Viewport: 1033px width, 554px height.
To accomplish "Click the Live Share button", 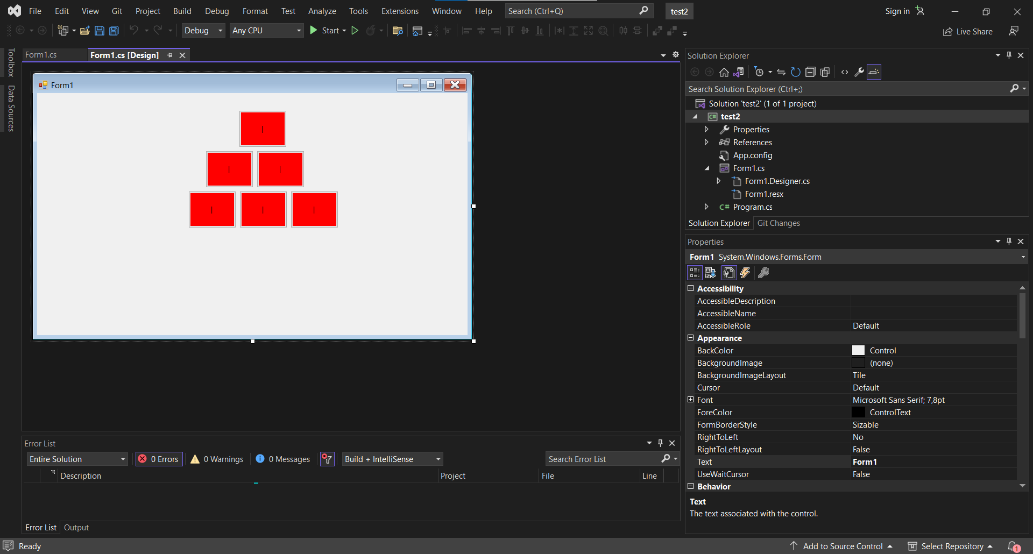I will pos(968,32).
